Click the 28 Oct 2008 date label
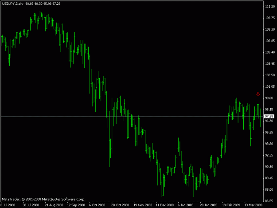277x208 pixels. coord(120,205)
